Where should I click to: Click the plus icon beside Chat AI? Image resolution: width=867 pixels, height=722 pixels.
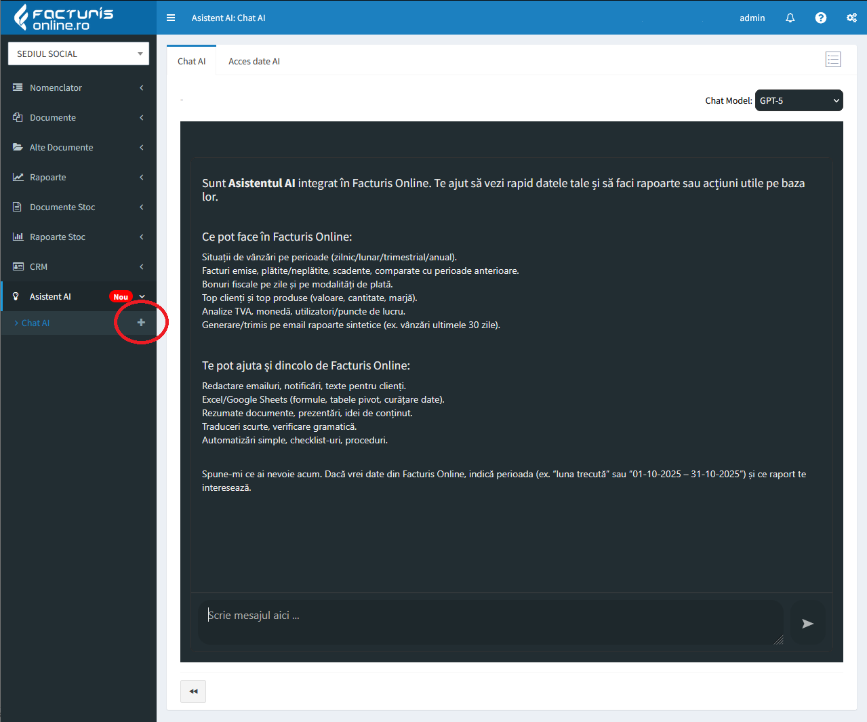pos(141,323)
